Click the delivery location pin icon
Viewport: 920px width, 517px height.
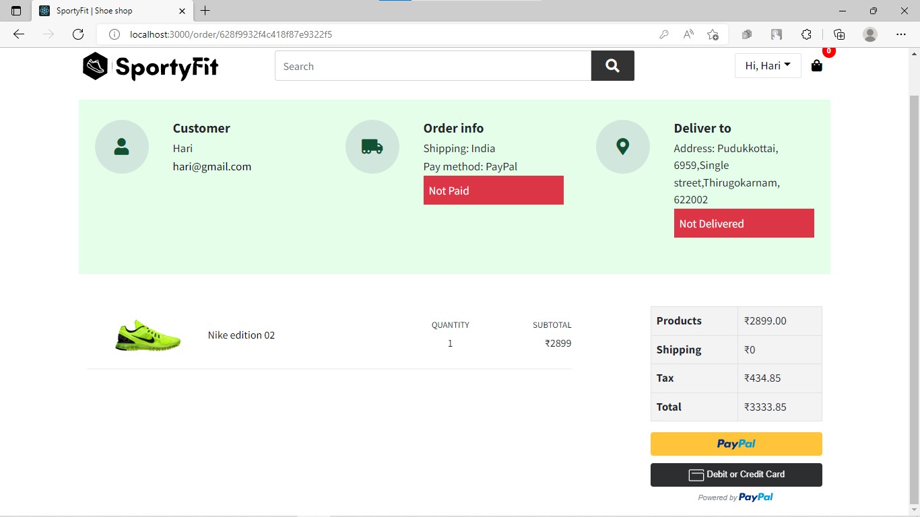click(x=623, y=146)
